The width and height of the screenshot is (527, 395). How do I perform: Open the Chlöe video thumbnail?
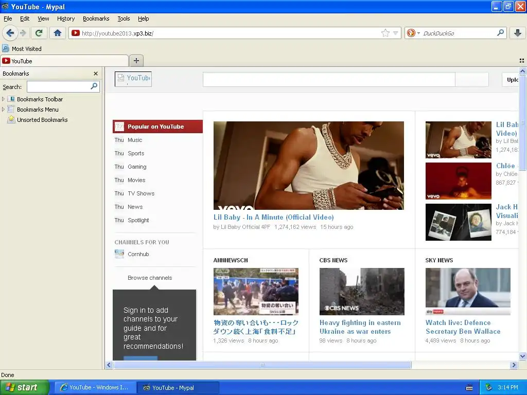[458, 181]
